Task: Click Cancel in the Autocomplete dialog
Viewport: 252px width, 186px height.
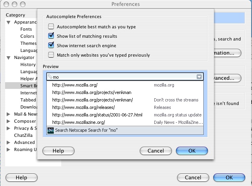Action: pos(156,151)
